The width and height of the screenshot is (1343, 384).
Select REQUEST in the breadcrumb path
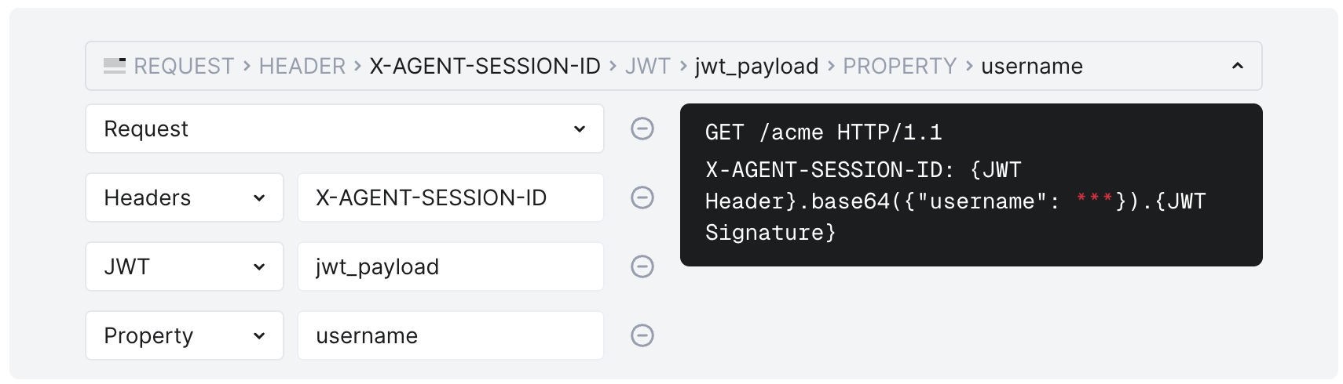(x=184, y=66)
